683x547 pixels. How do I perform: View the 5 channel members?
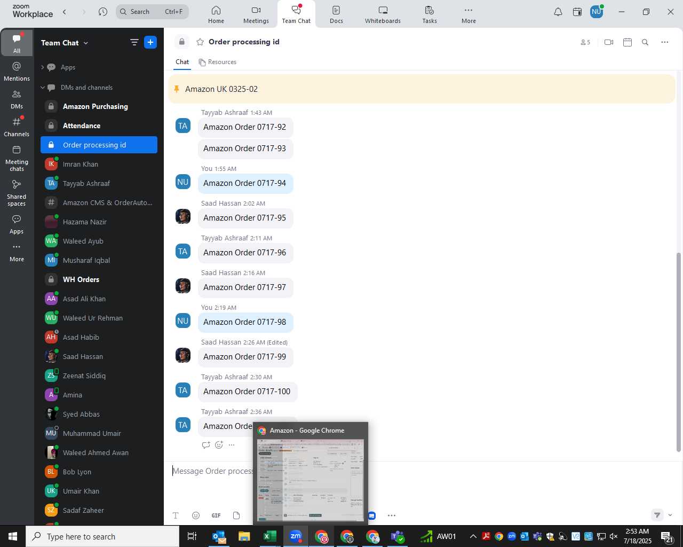585,42
